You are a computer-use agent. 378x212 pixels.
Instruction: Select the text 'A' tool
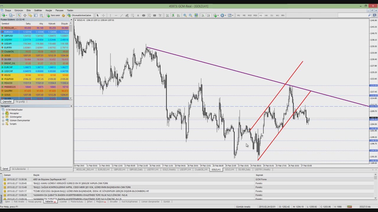(x=138, y=15)
